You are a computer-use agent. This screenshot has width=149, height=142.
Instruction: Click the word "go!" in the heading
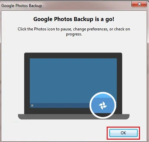point(110,19)
